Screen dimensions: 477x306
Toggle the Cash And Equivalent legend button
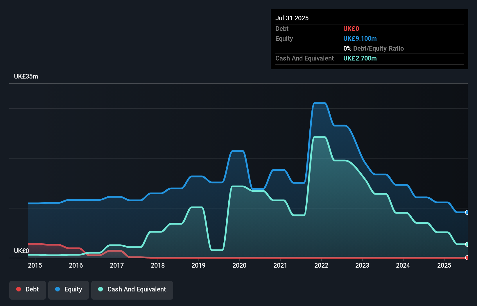pos(132,290)
